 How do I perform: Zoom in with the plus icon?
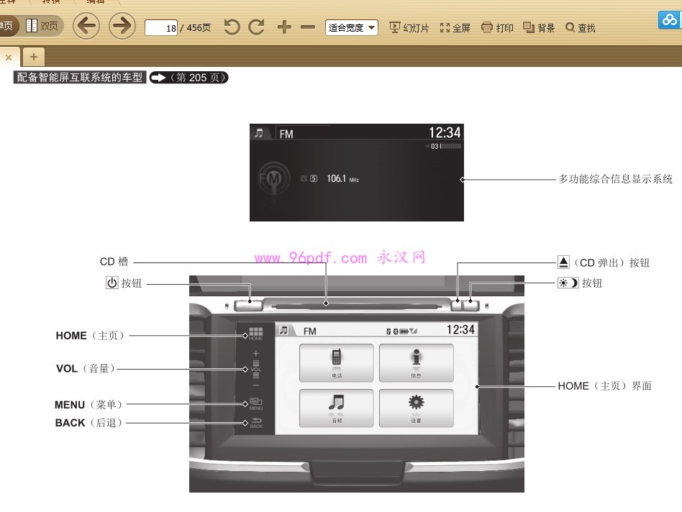tap(285, 27)
